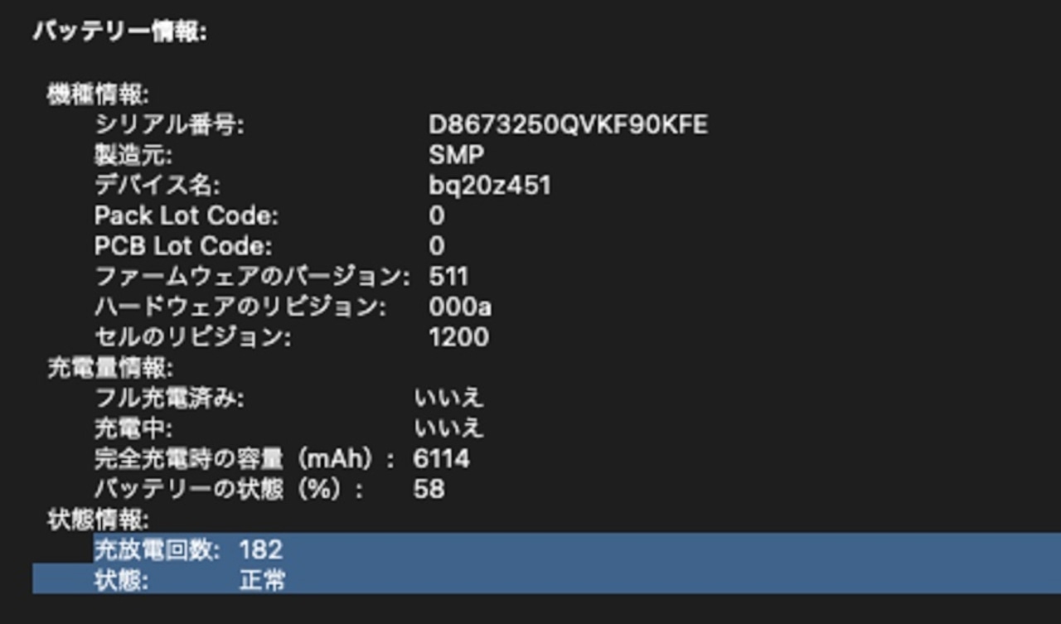Click the 機種情報 section label

[x=98, y=95]
